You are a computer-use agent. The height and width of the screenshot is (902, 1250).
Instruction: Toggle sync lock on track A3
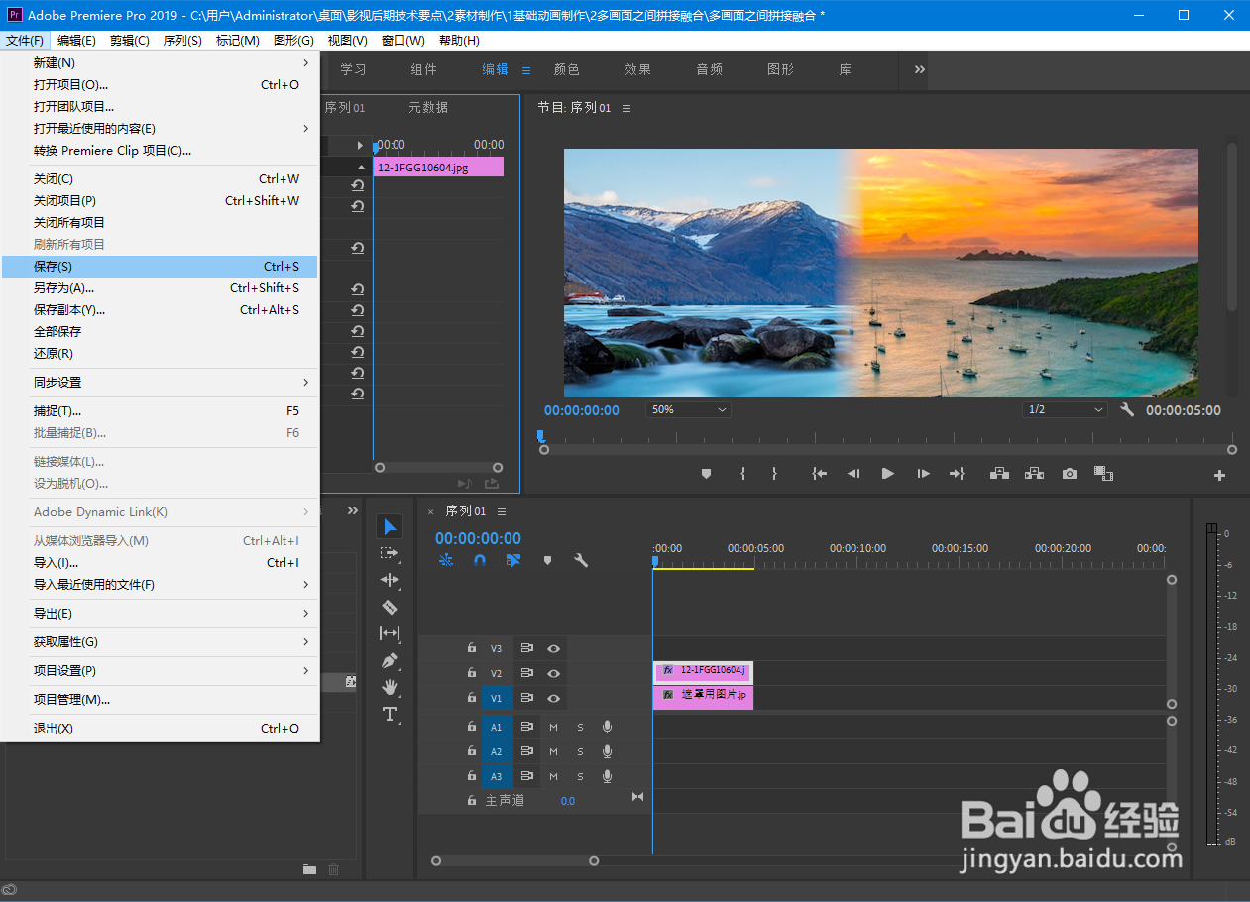[527, 776]
